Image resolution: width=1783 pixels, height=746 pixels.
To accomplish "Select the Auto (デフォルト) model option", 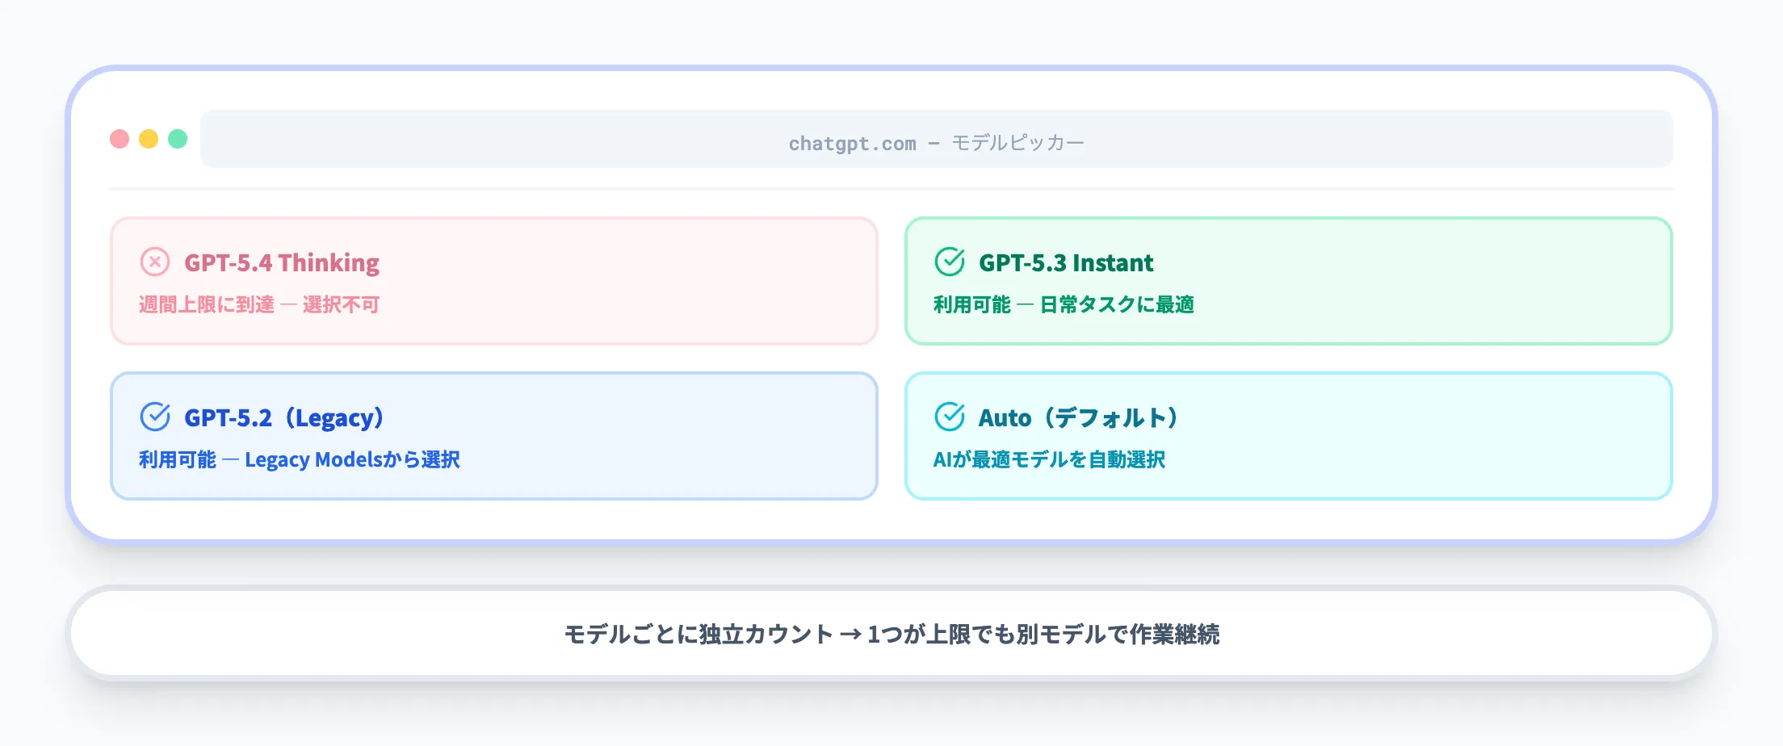I will coord(1289,435).
